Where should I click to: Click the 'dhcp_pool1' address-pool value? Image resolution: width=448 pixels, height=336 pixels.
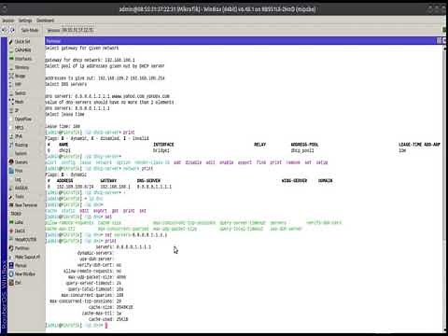(x=302, y=150)
